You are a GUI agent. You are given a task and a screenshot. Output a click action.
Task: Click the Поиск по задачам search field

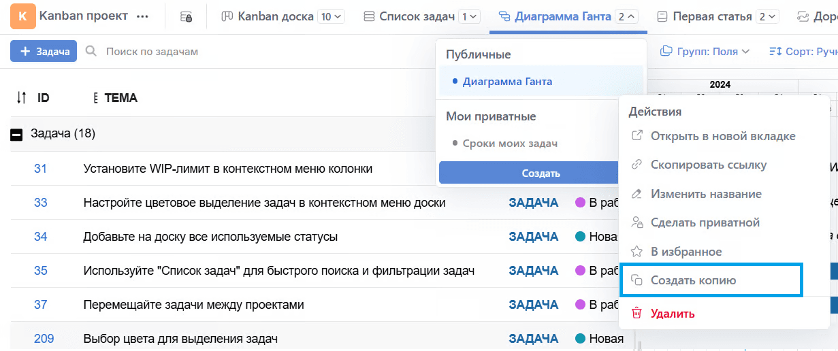tap(152, 51)
